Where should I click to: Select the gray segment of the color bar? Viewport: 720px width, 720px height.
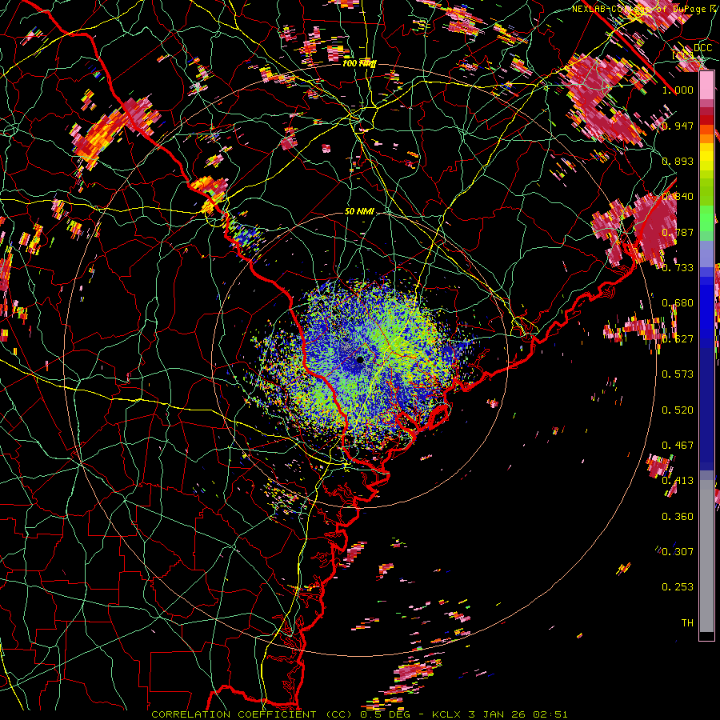pyautogui.click(x=706, y=556)
